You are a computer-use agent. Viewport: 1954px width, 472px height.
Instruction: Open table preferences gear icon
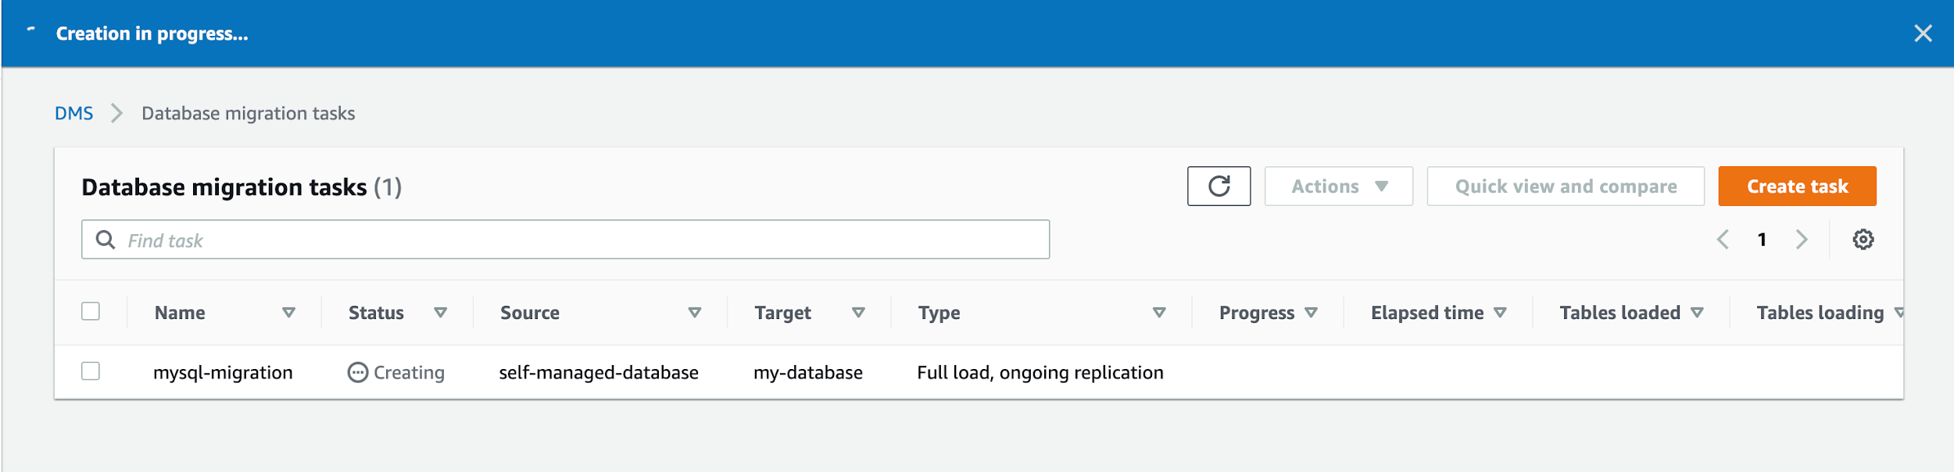point(1863,240)
